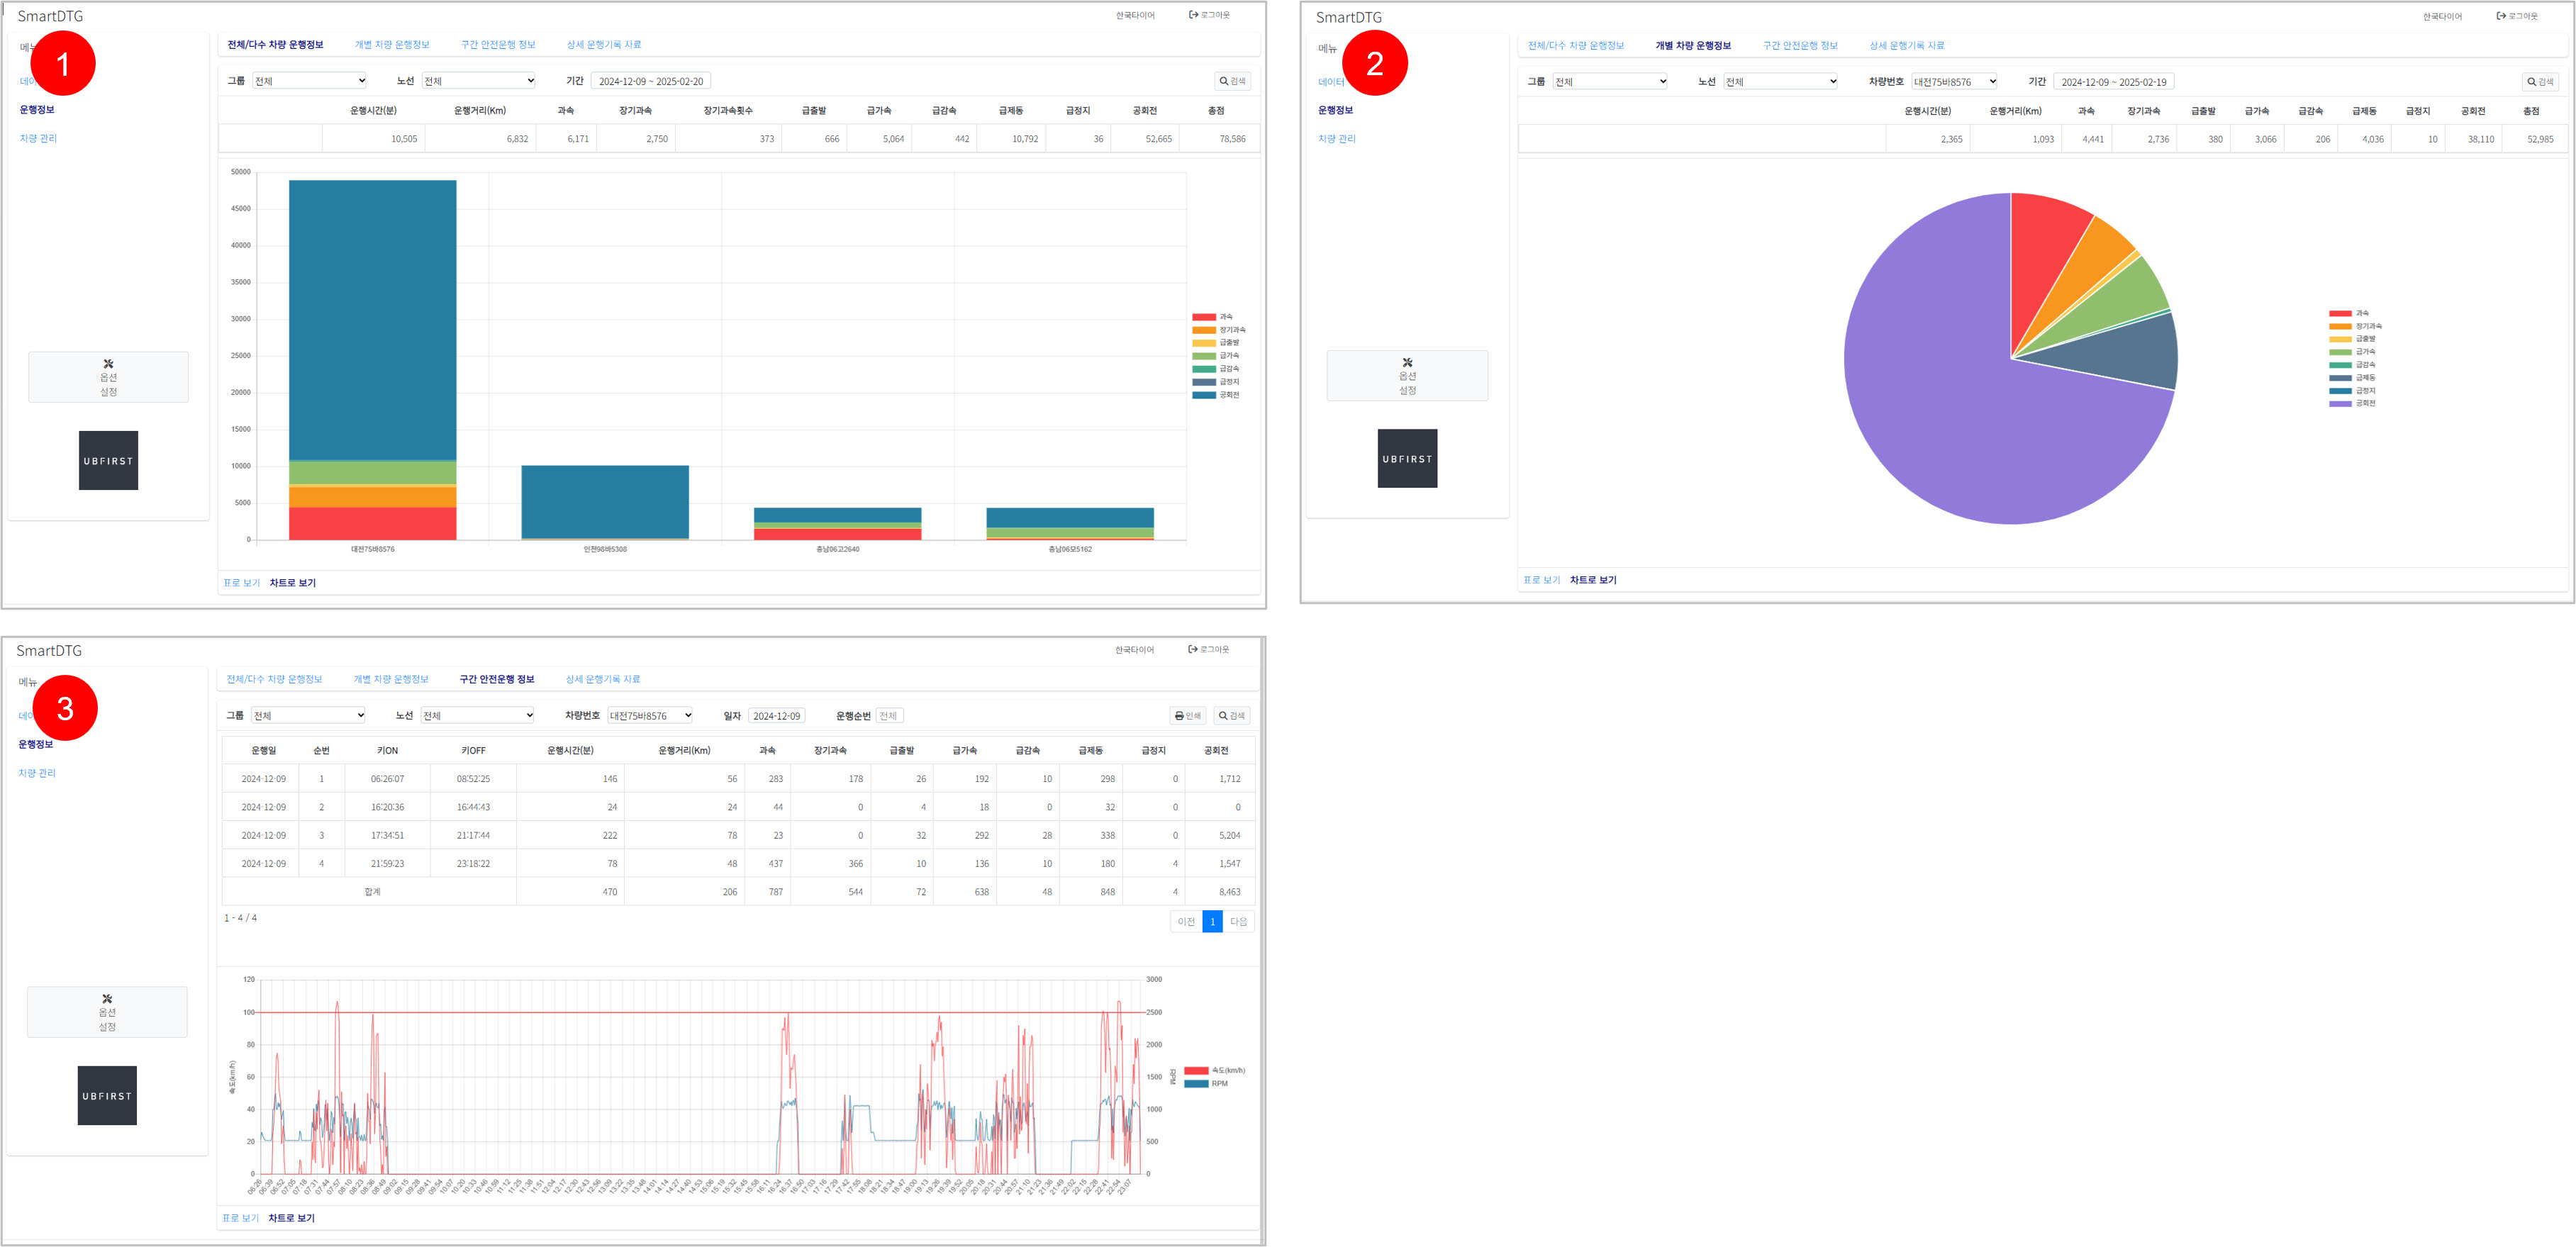Switch to 구간 안전운행 정보 tab in screen 1
This screenshot has height=1247, width=2576.
(498, 45)
